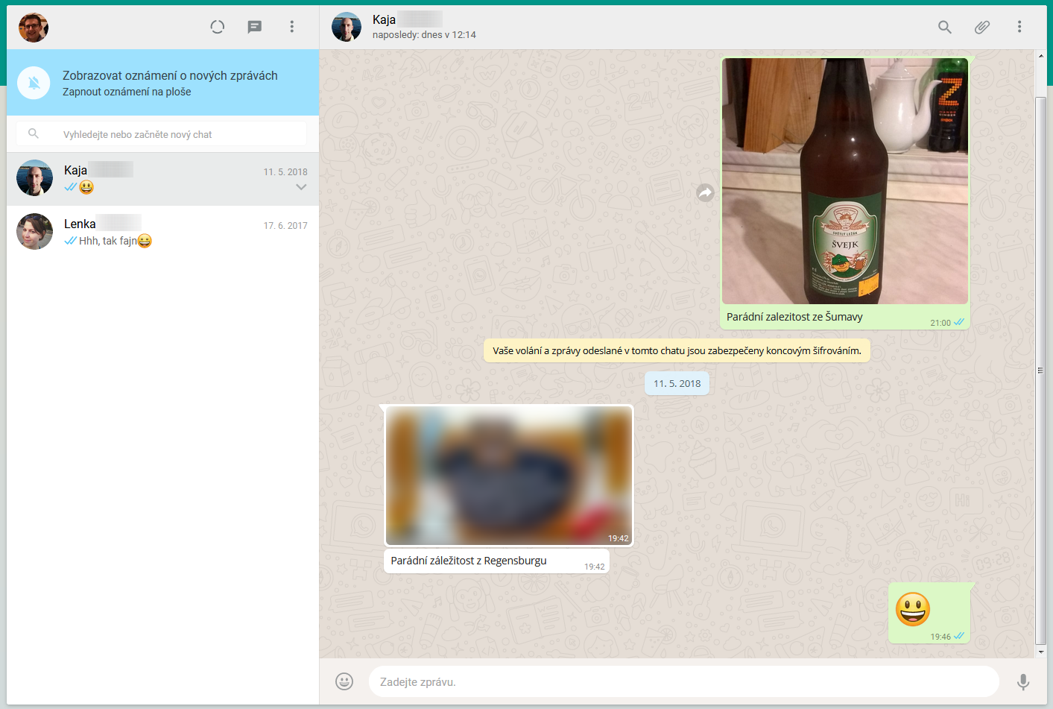
Task: Click message 'Parádní záležitost z Regensburgu'
Action: pos(469,561)
